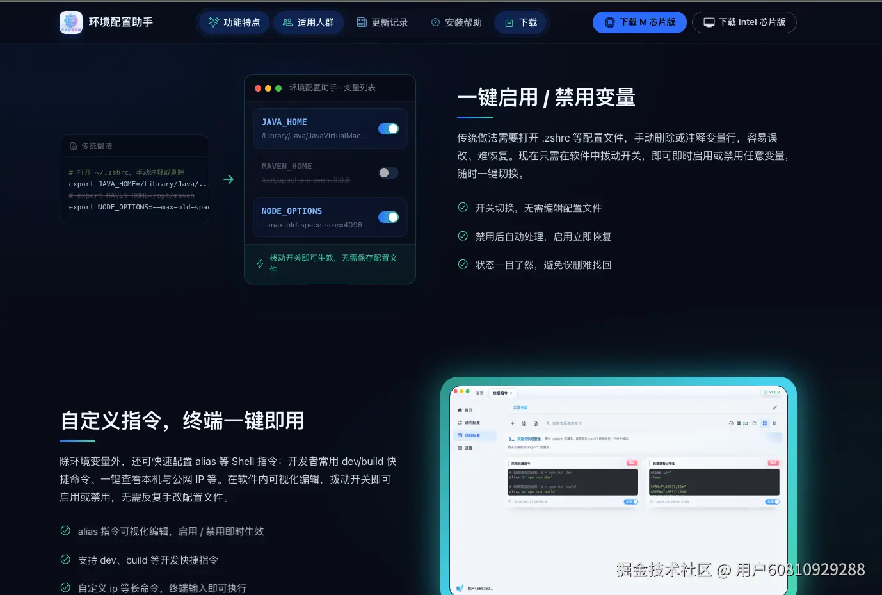Click the NODE_OPTIONS variable name
Screen dimensions: 882x595
point(292,211)
